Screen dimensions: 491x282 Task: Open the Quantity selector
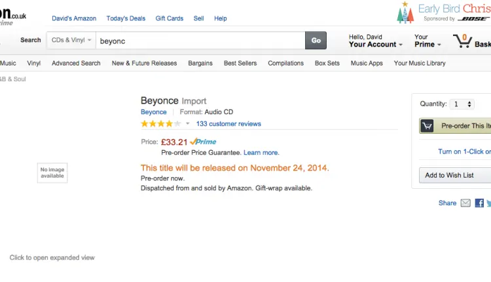coord(462,104)
